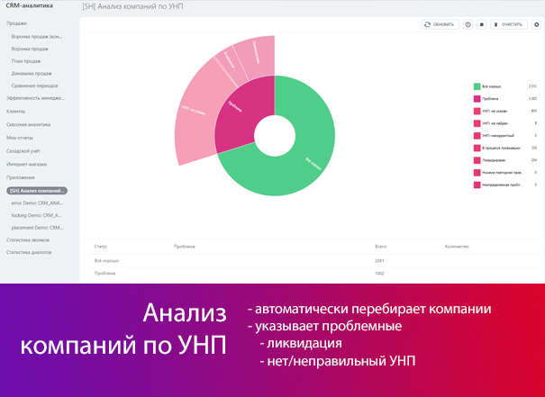This screenshot has width=545, height=397.
Task: Expand the Приложения sidebar section
Action: pos(21,178)
